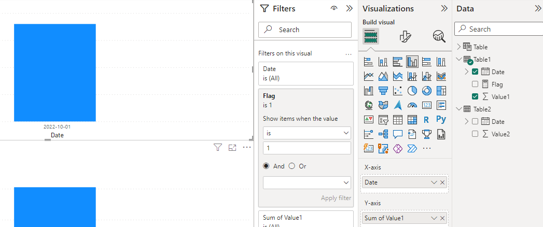Select the Slicer visual icon
The height and width of the screenshot is (227, 543).
[x=383, y=119]
